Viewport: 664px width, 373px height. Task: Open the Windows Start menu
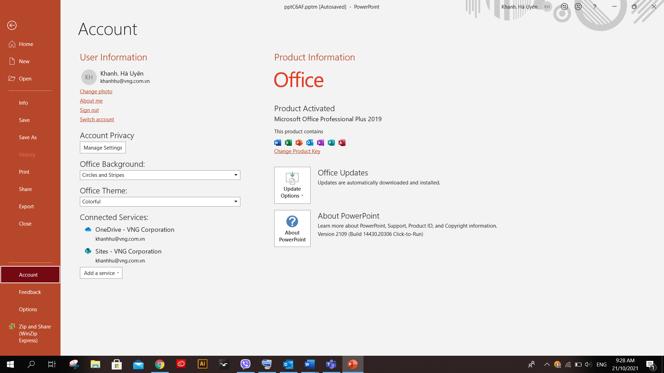tap(10, 364)
